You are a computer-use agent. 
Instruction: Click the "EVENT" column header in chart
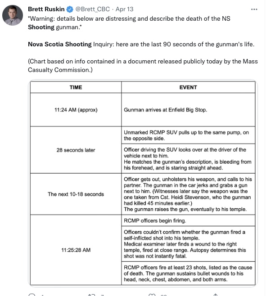188,87
